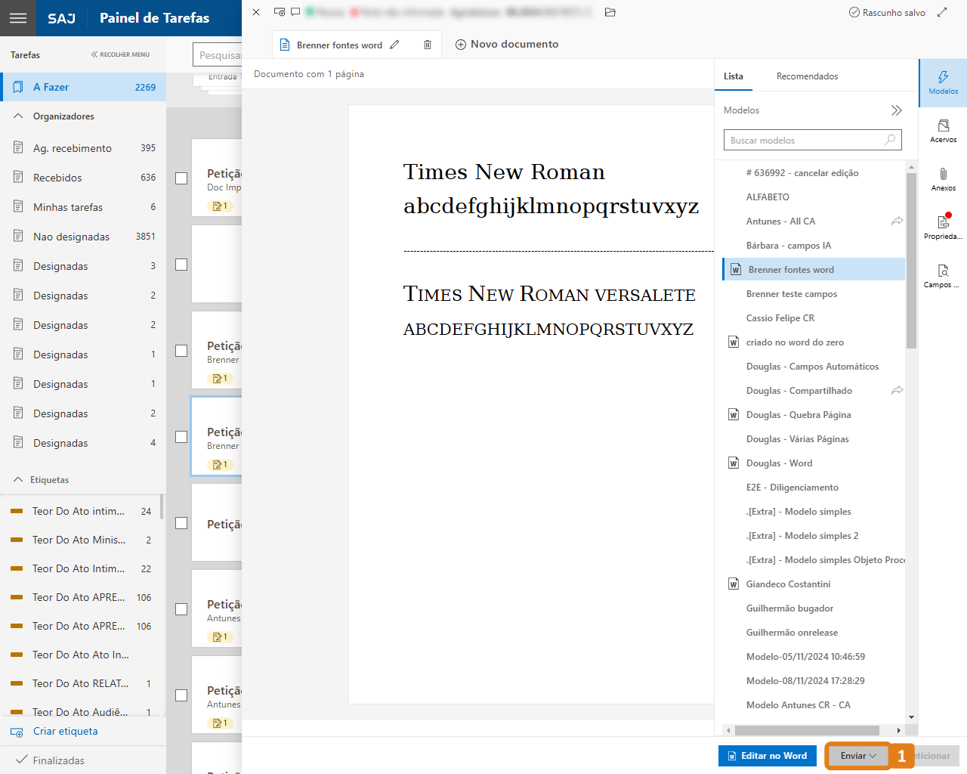
Task: Open the Acervos panel icon
Action: click(943, 130)
